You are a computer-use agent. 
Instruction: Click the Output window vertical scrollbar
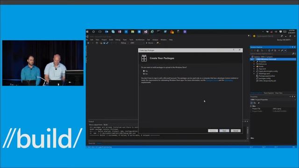[248, 133]
